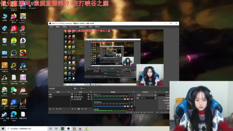Add a new scene in OBS

point(50,109)
